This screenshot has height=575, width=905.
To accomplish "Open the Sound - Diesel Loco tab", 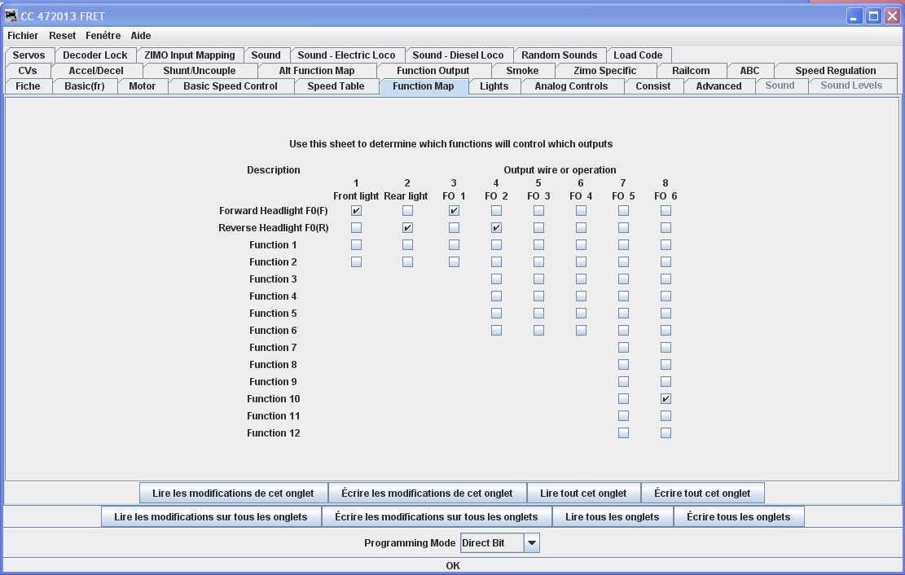I will coord(459,55).
